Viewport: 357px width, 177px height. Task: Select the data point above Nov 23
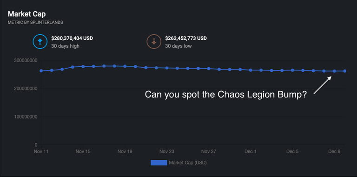(x=167, y=68)
